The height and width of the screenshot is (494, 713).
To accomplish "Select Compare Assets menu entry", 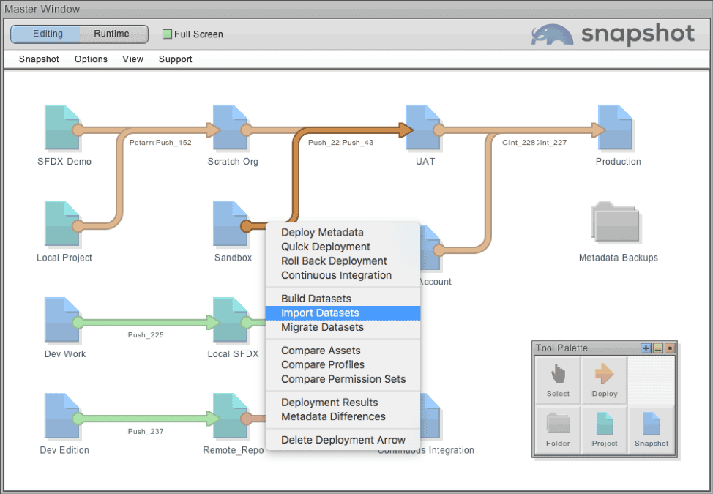I will [x=343, y=351].
